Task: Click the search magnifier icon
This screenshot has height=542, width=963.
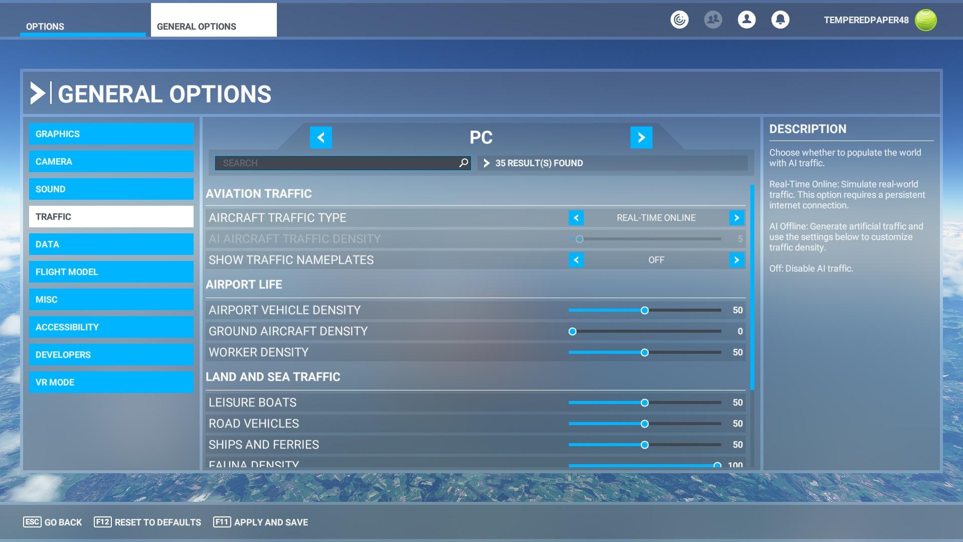Action: tap(463, 163)
